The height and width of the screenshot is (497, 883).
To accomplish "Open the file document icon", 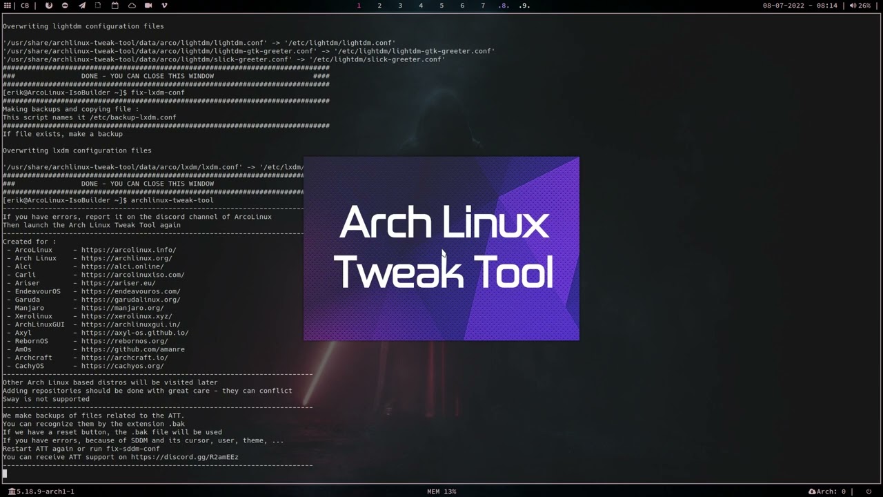I will (98, 6).
